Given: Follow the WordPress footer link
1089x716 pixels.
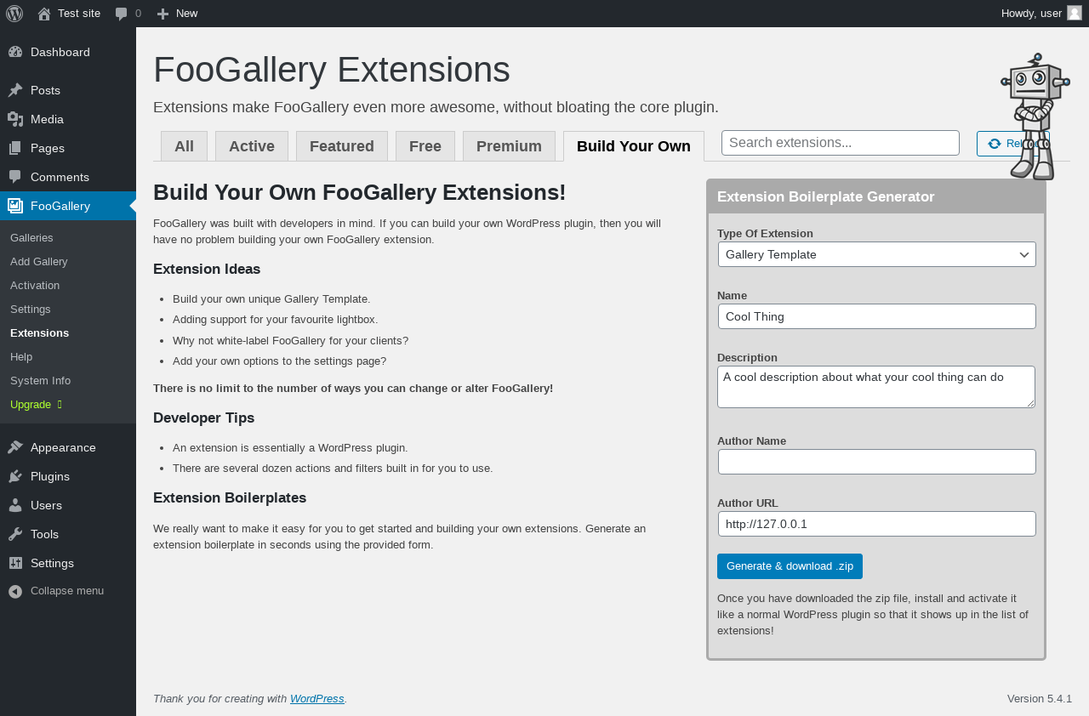Looking at the screenshot, I should (x=316, y=698).
